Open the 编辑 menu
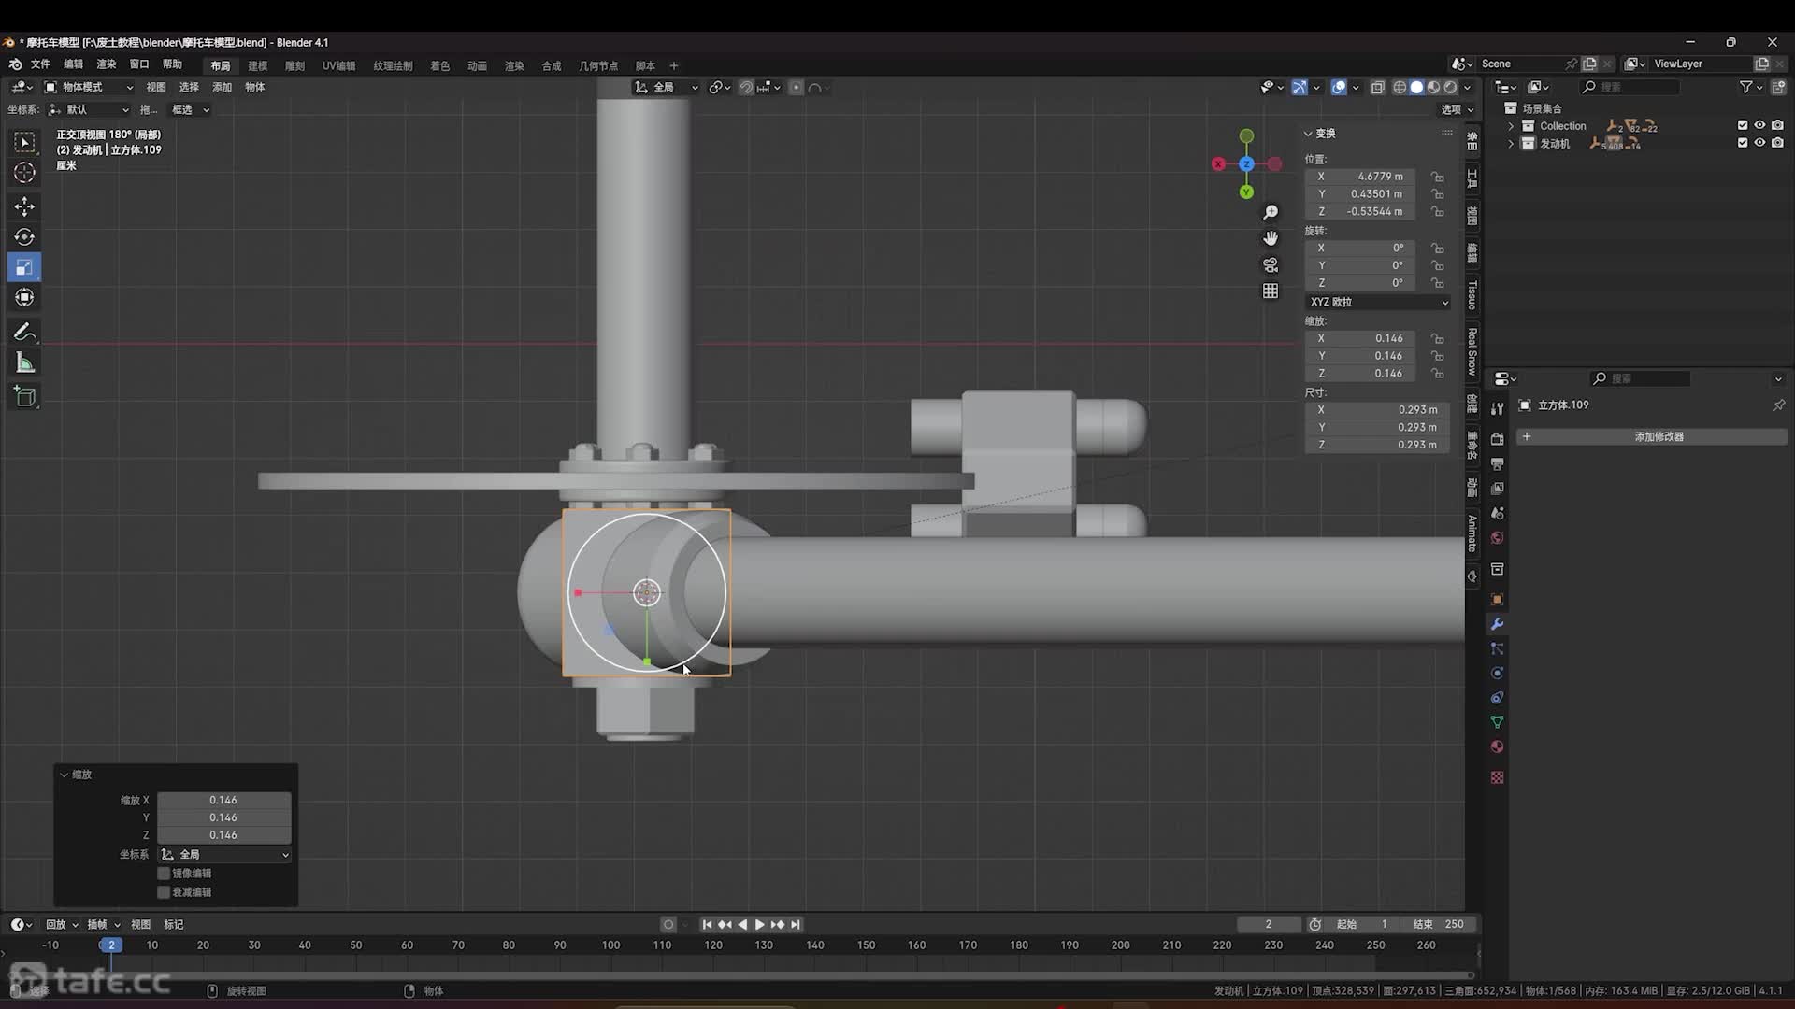 coord(73,64)
